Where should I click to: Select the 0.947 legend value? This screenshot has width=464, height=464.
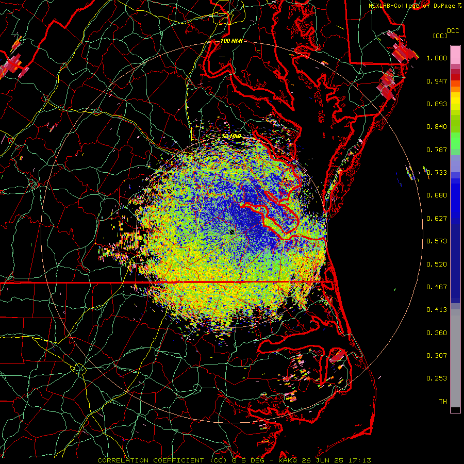click(437, 81)
